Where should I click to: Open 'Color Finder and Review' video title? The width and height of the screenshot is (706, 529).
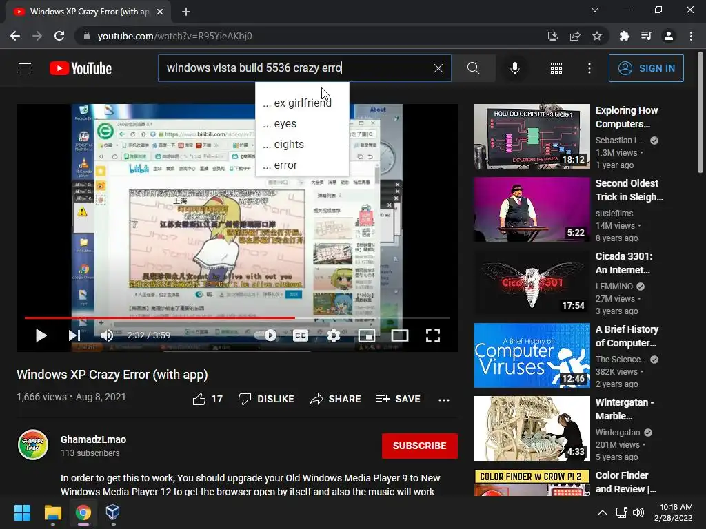tap(626, 482)
